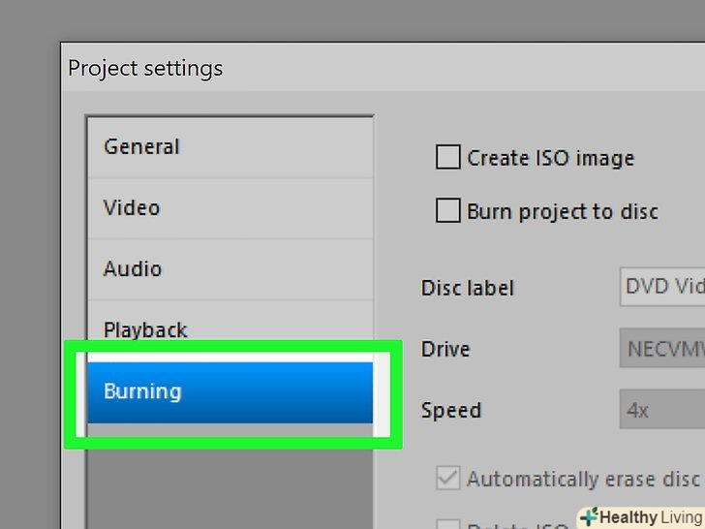
Task: Click the Speed label text
Action: (x=450, y=410)
